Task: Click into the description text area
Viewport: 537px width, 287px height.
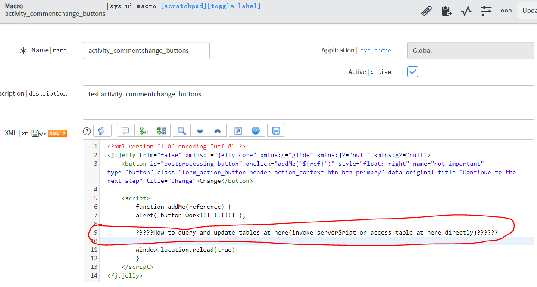Action: coord(308,102)
